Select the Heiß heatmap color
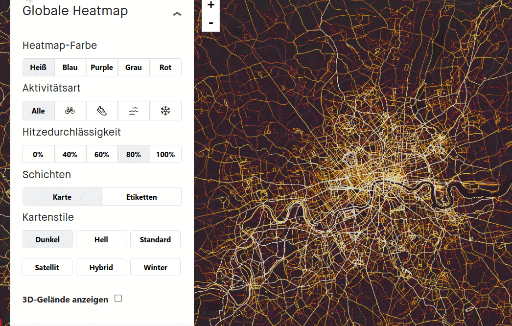 pos(39,67)
